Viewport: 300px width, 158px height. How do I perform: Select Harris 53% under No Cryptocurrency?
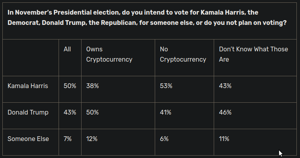point(166,86)
